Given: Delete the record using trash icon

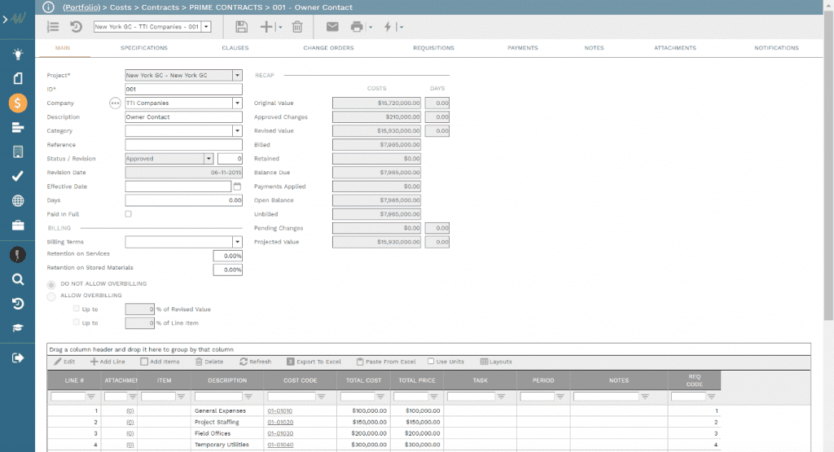Looking at the screenshot, I should pyautogui.click(x=297, y=27).
